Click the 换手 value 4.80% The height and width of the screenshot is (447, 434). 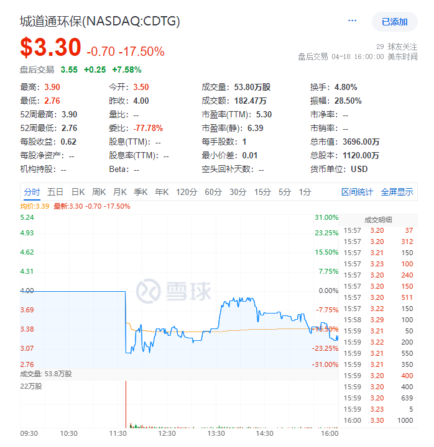point(346,87)
